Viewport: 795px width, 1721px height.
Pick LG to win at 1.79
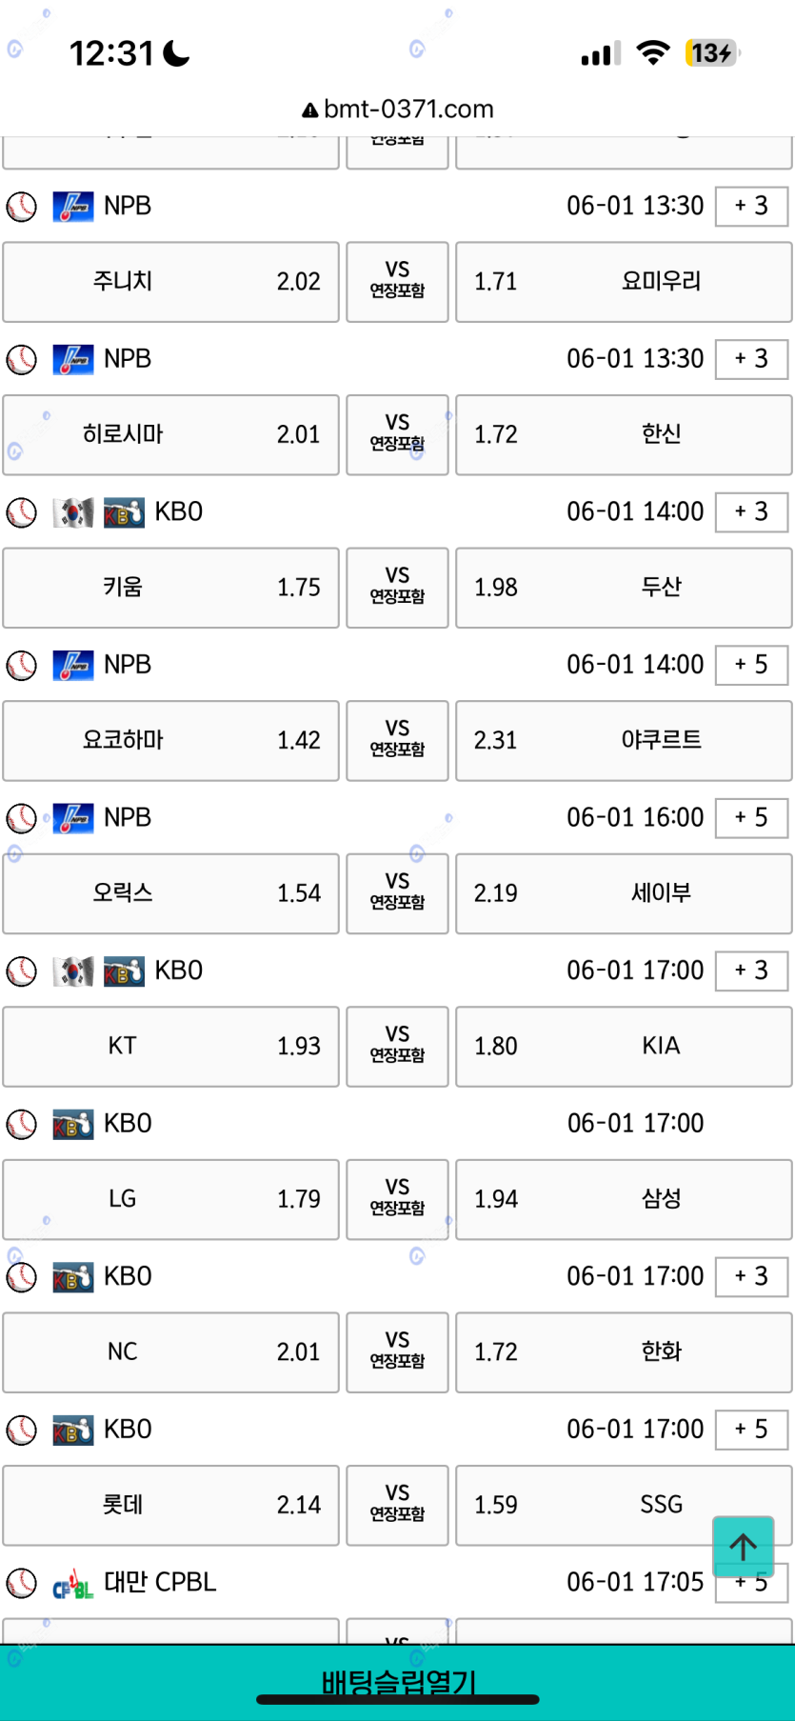pyautogui.click(x=171, y=1199)
